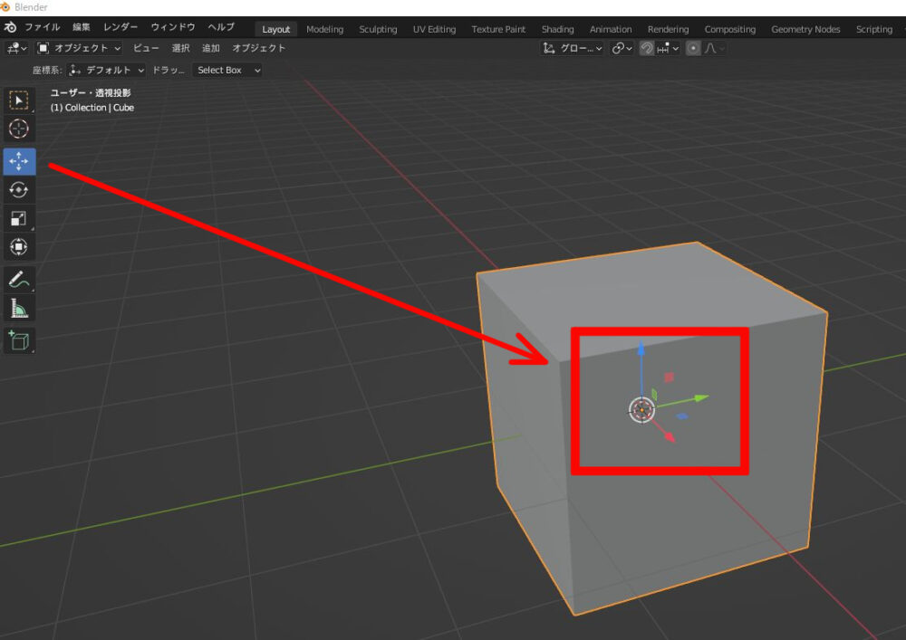Open the ビュー viewport menu

click(x=146, y=49)
